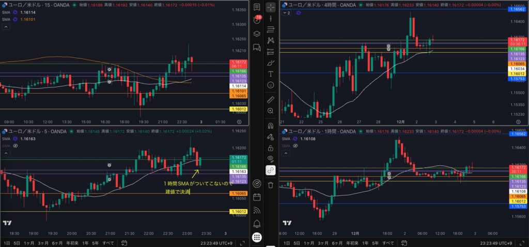Select the crosshair cursor tool
Screen dimensions: 529x247
(x=271, y=8)
